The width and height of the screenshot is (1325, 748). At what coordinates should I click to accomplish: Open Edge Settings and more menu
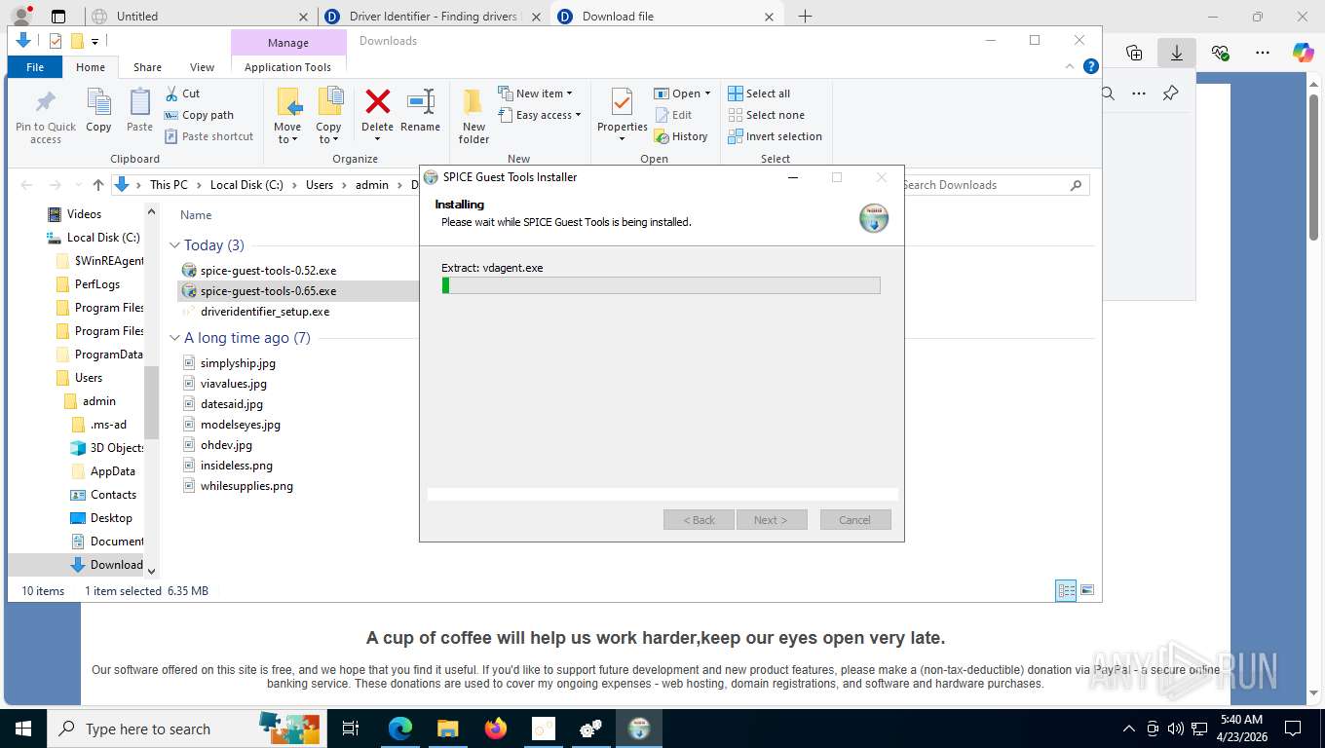(x=1262, y=53)
